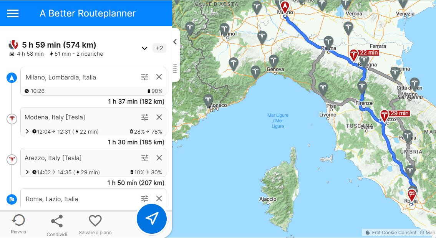Image resolution: width=436 pixels, height=238 pixels.
Task: Click the 1 h 50 min (207 km) leg
Action: tap(136, 183)
